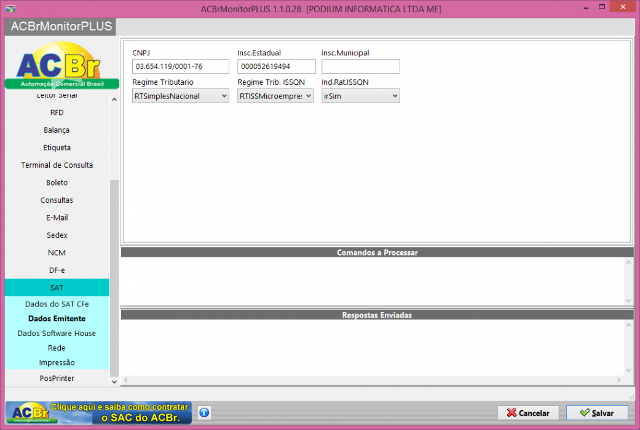Click Respostas Enviadas scroll down arrow

[x=628, y=370]
